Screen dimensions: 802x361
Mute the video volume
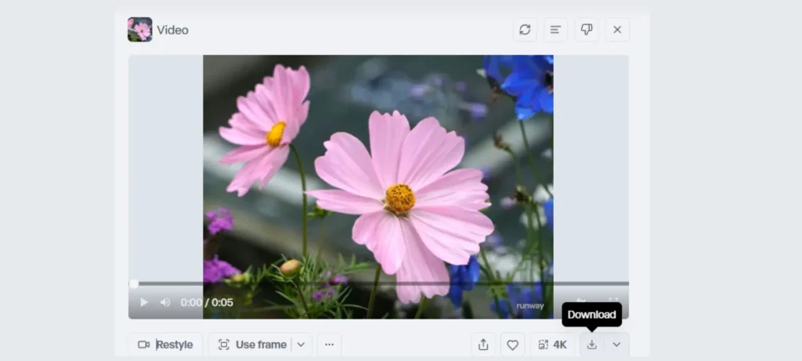165,302
